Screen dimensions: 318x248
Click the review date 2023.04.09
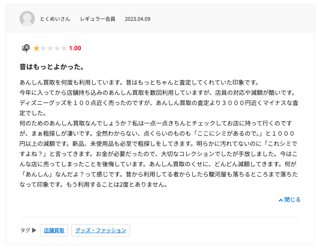137,19
